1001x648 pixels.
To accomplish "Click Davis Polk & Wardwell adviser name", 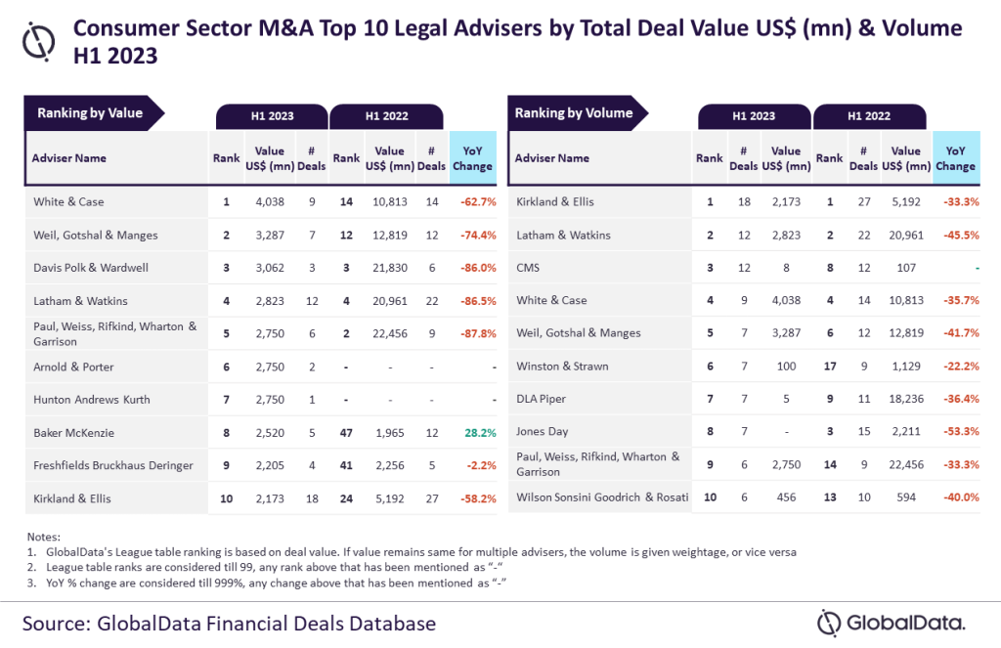I will click(x=91, y=268).
